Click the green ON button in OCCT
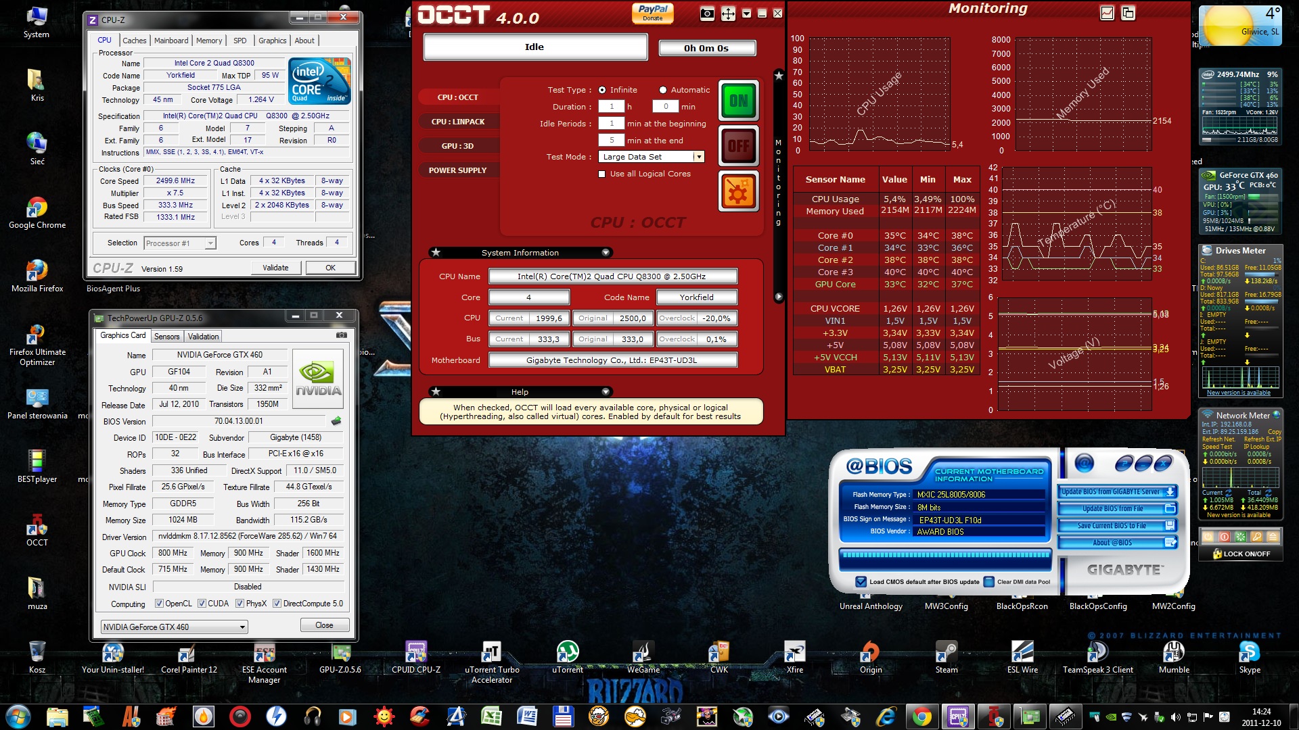Image resolution: width=1299 pixels, height=730 pixels. tap(738, 101)
